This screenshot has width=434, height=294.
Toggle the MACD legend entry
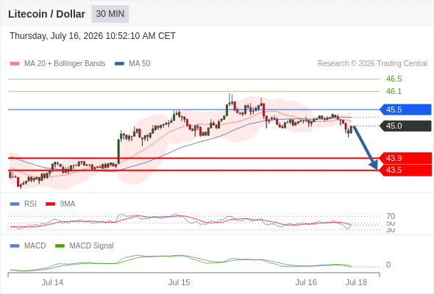click(28, 245)
